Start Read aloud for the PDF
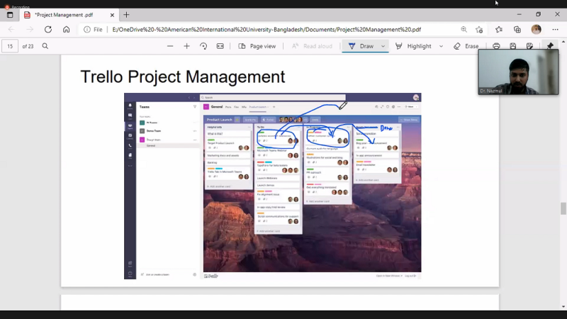The height and width of the screenshot is (319, 567). tap(312, 46)
